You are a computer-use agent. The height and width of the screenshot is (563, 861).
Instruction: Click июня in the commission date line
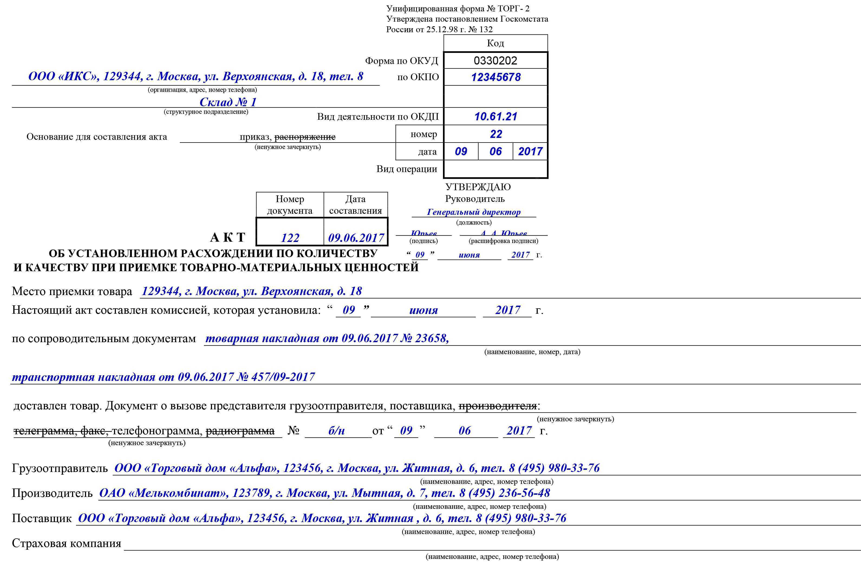pyautogui.click(x=424, y=310)
